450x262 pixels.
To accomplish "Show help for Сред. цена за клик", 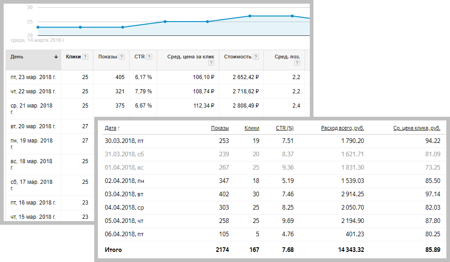I will click(x=212, y=64).
